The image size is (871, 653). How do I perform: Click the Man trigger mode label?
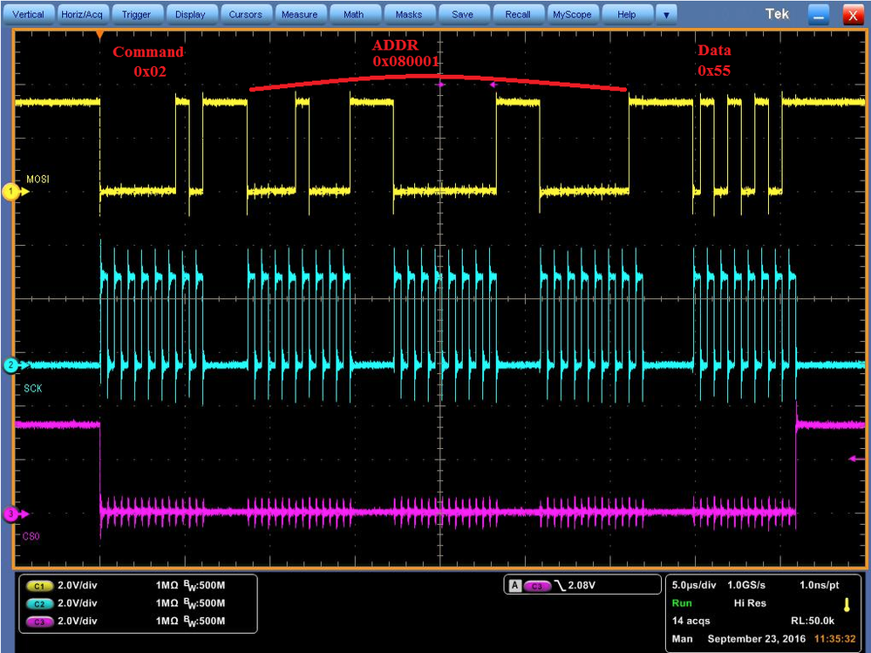point(682,639)
